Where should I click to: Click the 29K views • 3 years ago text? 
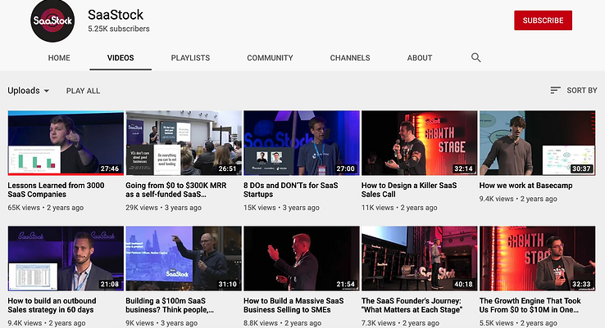point(164,208)
